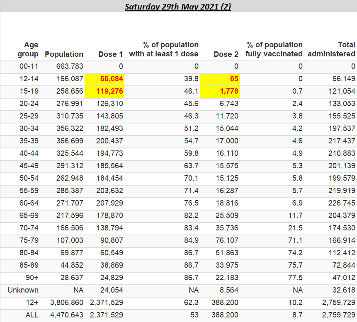Select Dose 2 value 35,736
Viewport: 357px width, 322px height.
(x=227, y=228)
